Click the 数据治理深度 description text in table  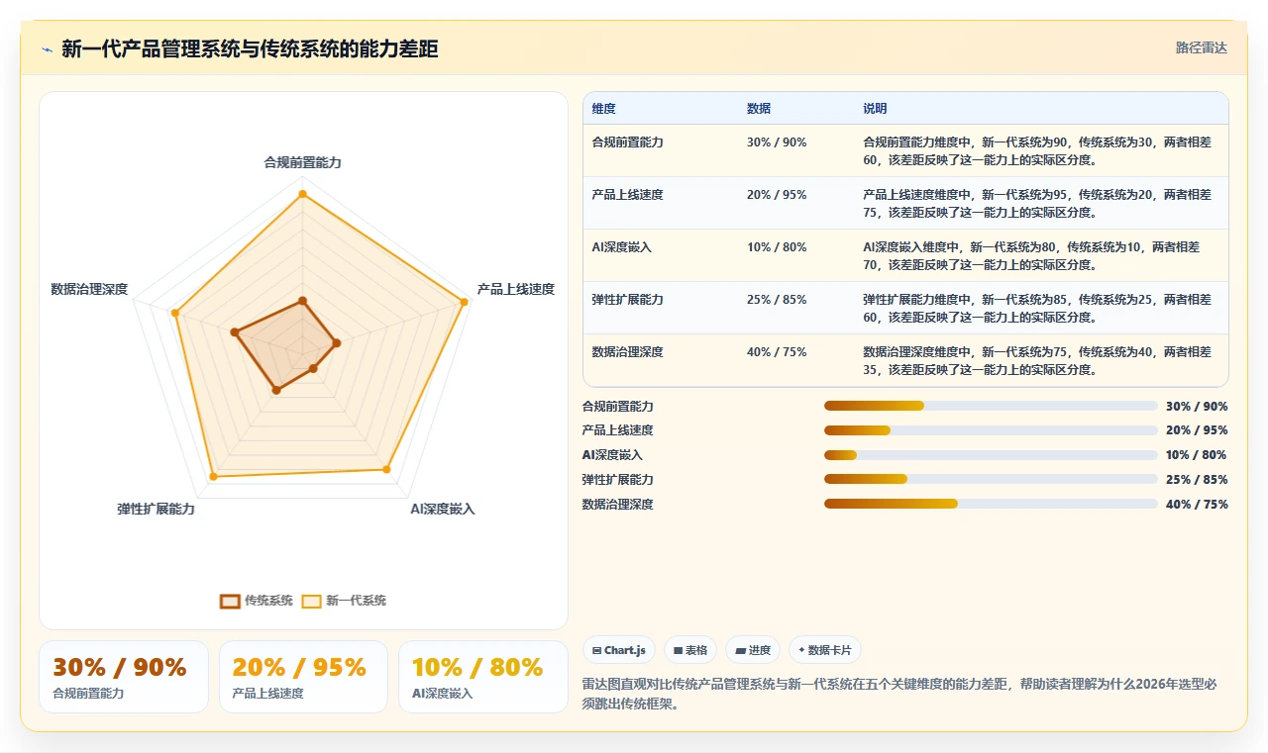click(1037, 360)
